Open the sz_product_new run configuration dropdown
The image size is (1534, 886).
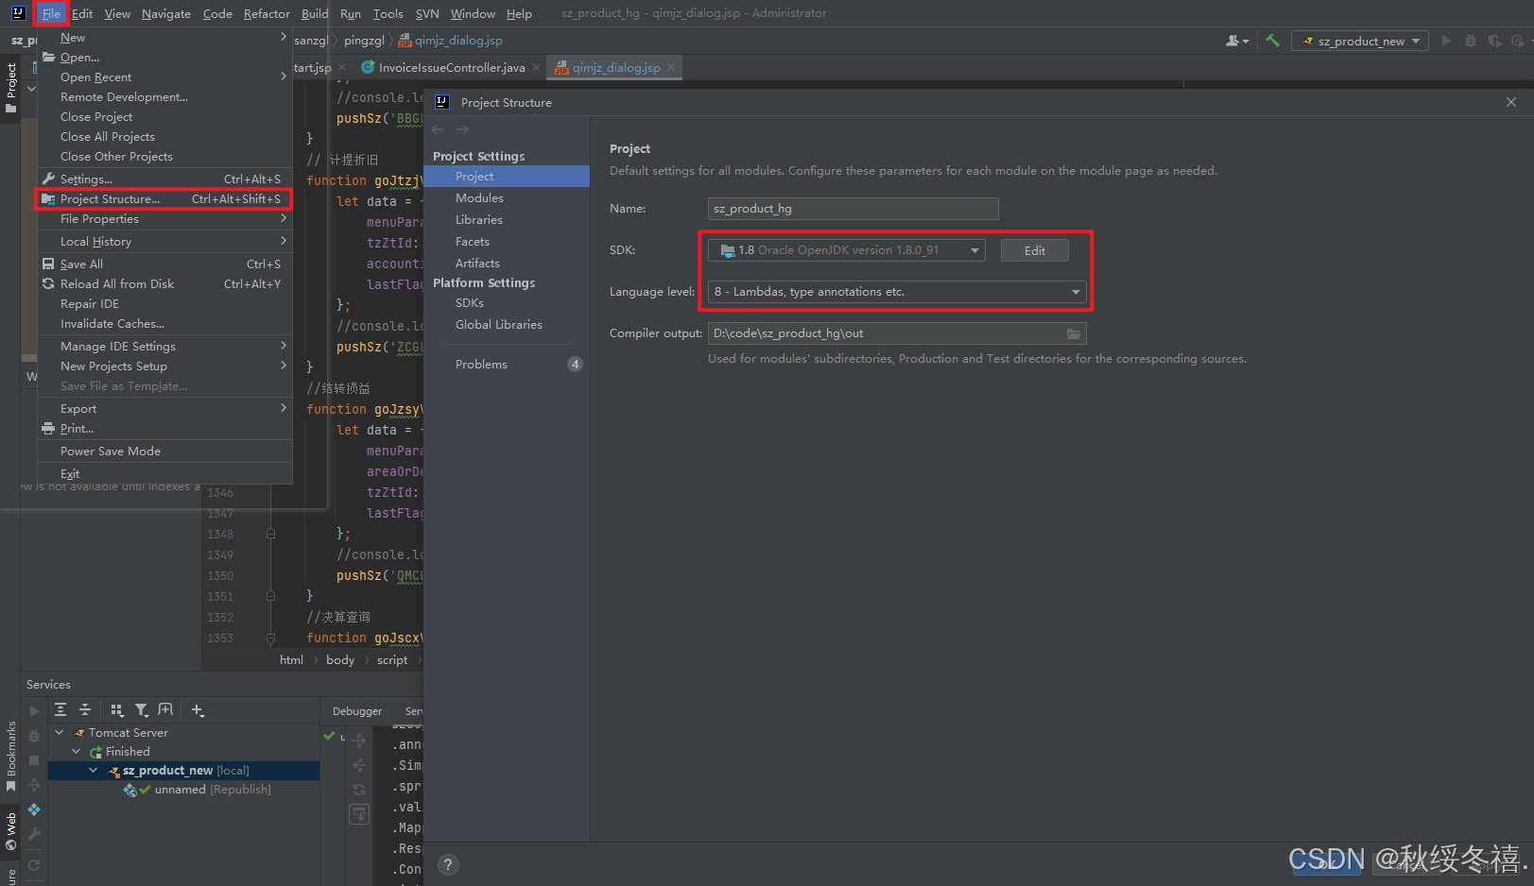[1359, 41]
